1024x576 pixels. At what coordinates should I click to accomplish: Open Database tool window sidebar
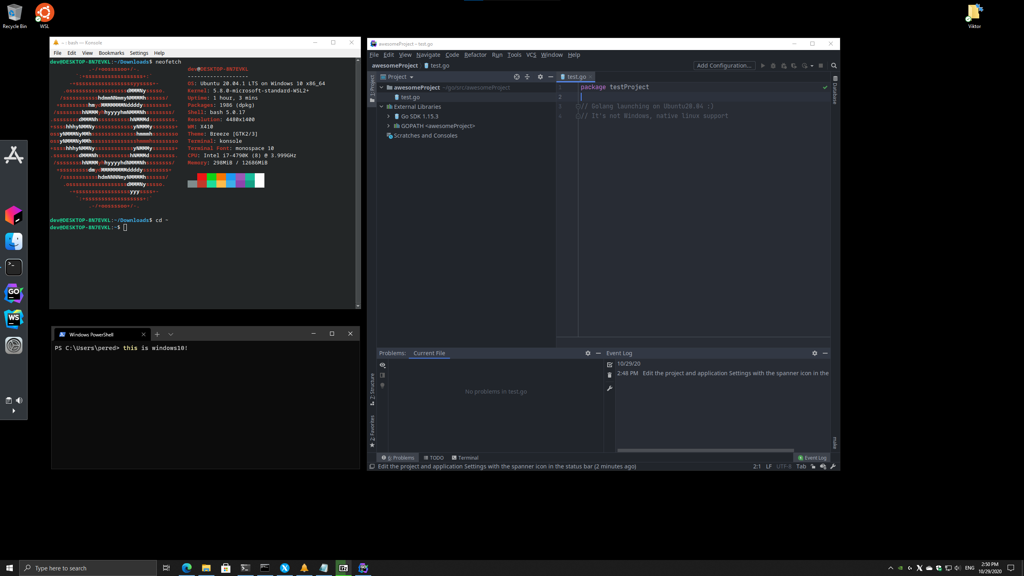coord(835,90)
